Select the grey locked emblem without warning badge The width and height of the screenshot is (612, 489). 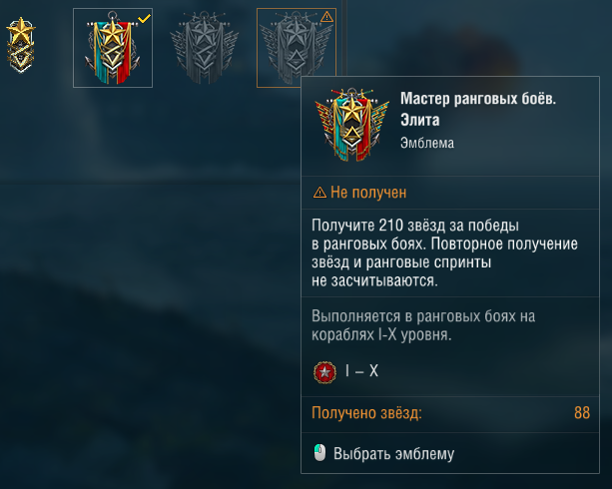(x=204, y=48)
